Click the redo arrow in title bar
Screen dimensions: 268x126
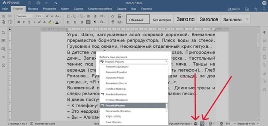pos(55,3)
